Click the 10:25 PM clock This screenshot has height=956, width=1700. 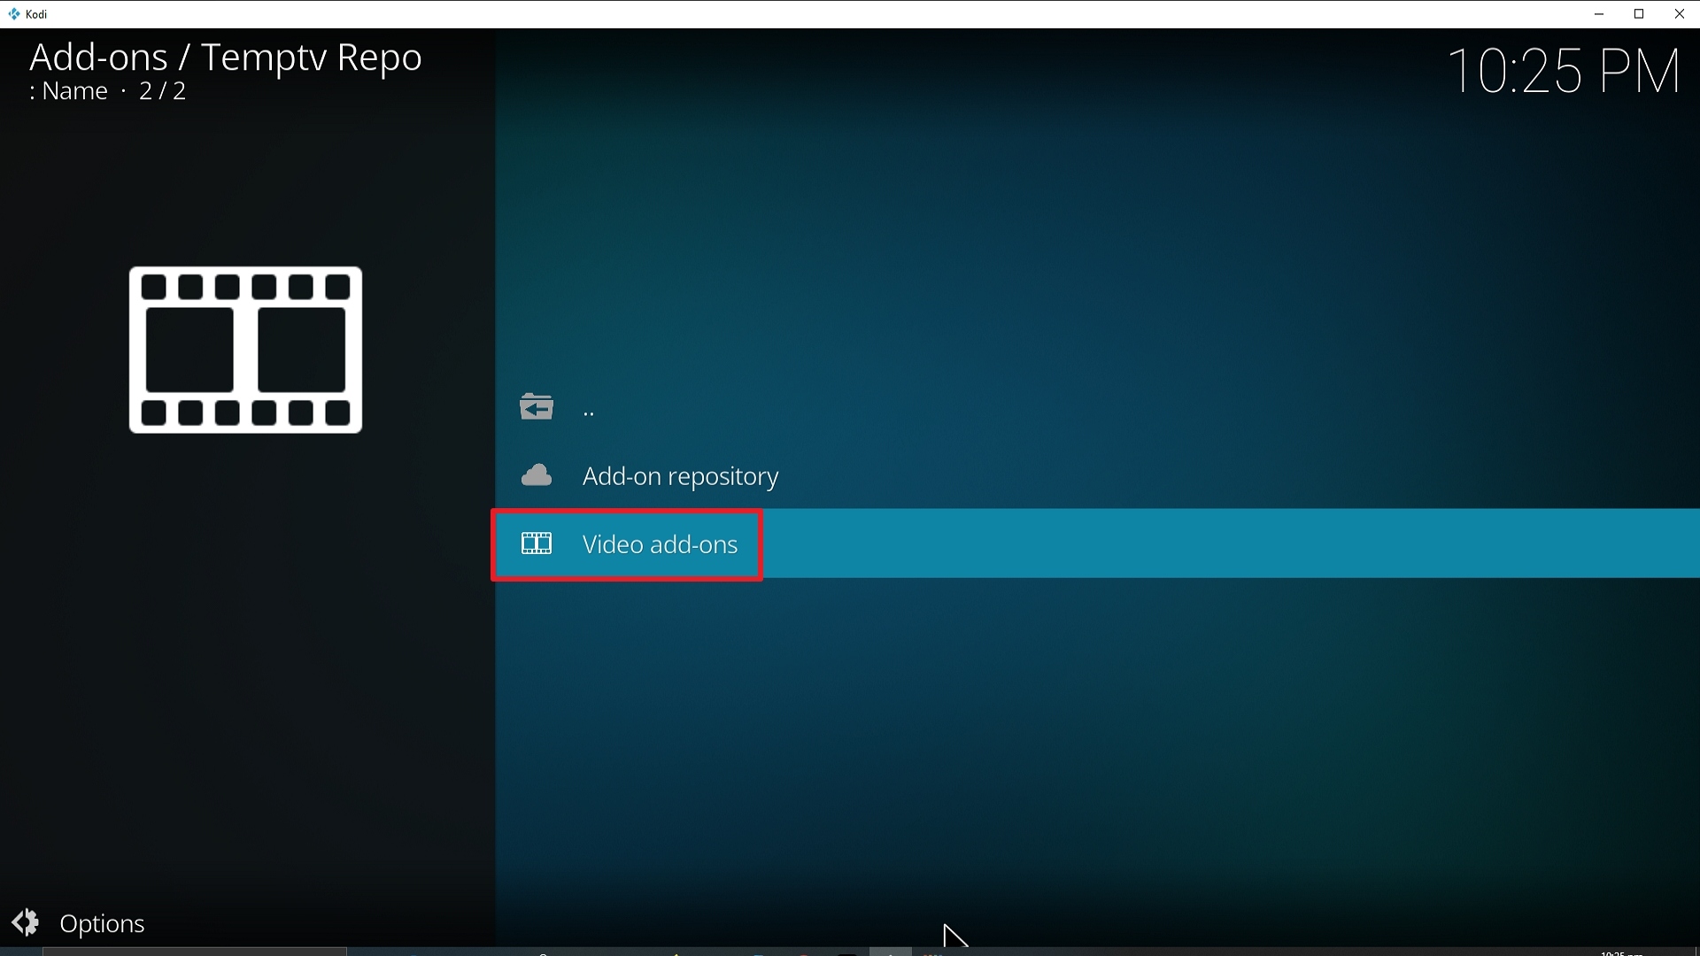(1565, 71)
